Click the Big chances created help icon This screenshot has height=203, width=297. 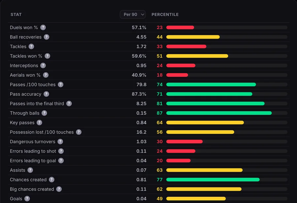pos(59,189)
